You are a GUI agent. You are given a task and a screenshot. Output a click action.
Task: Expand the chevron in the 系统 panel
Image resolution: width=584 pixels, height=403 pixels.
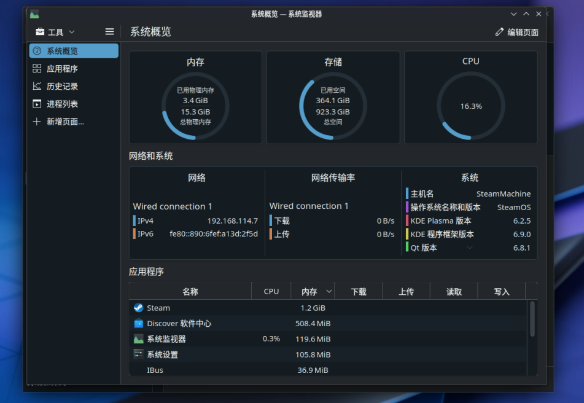(x=470, y=248)
